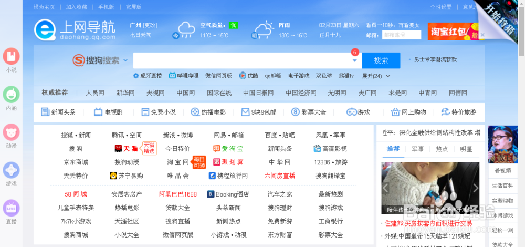Click the blue 搜索 button
The width and height of the screenshot is (525, 247).
click(381, 60)
